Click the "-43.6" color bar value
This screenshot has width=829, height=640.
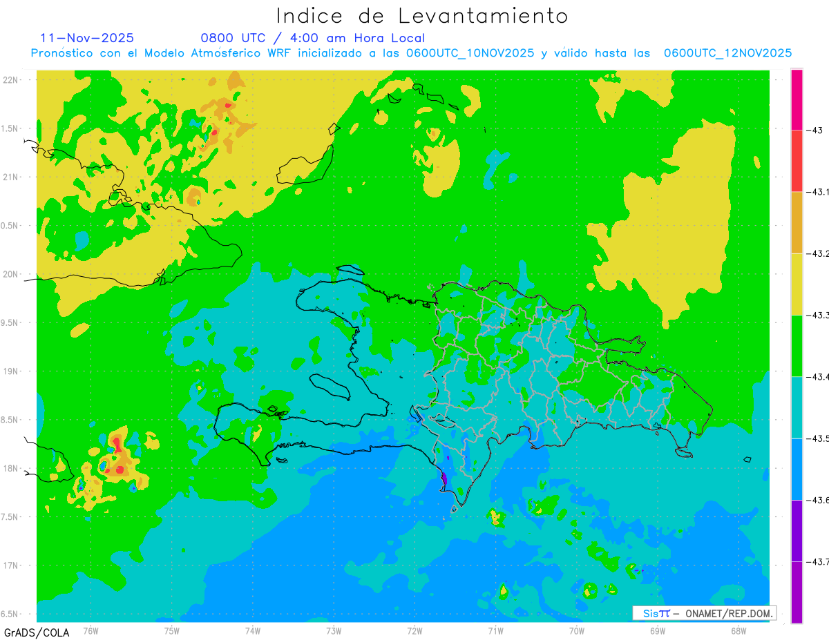[x=819, y=500]
